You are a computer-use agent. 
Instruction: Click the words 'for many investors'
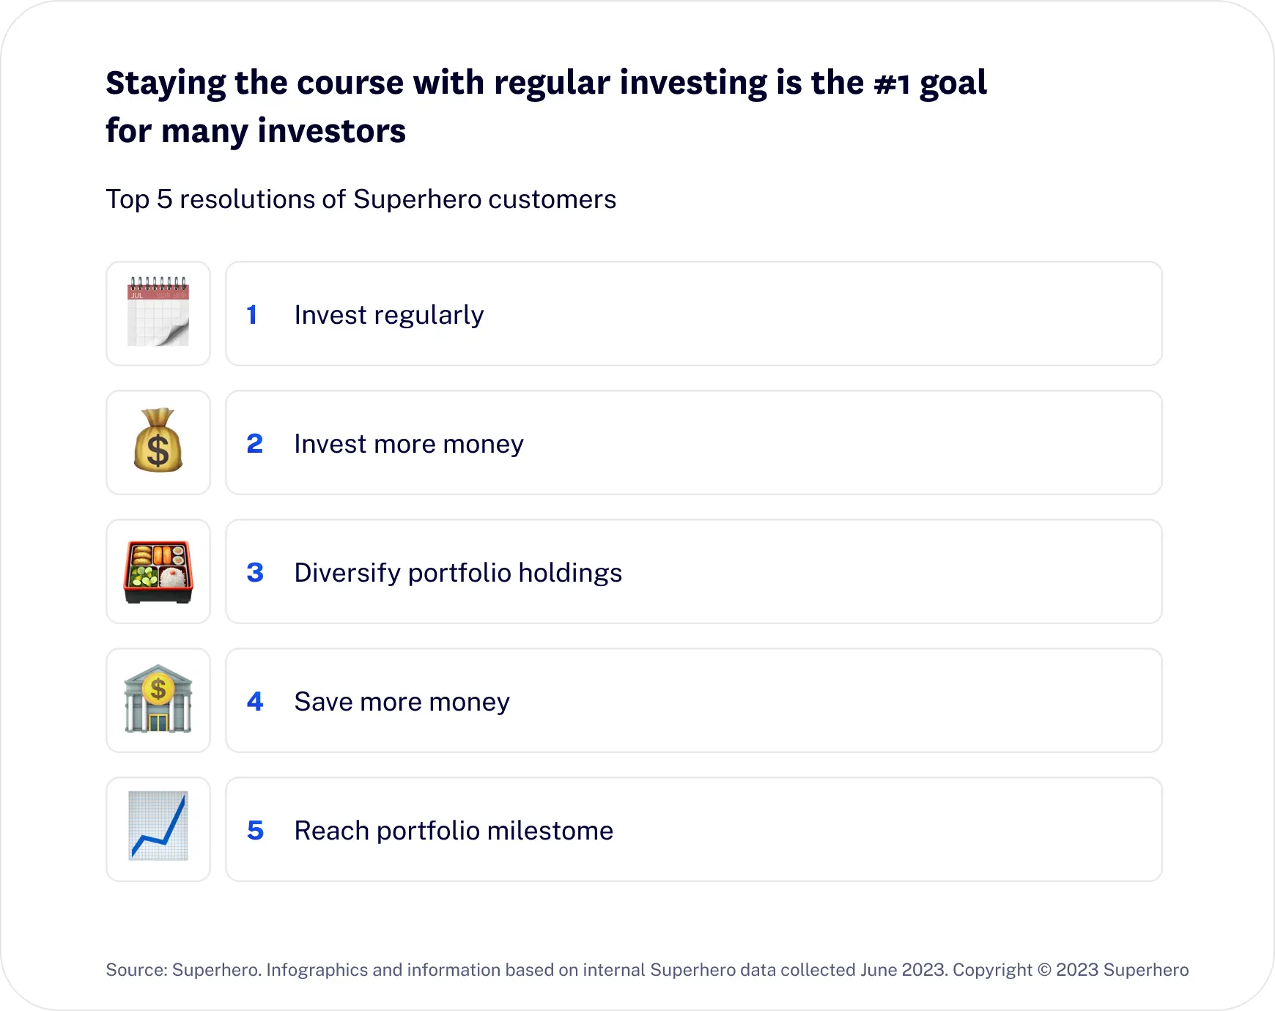256,131
